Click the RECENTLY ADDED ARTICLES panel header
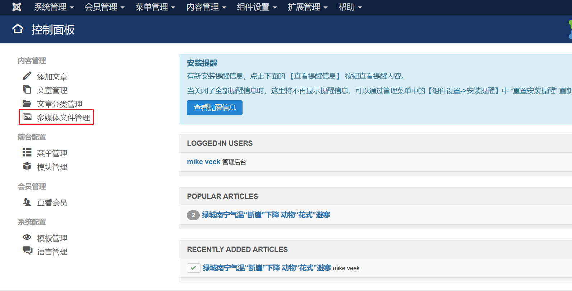 coord(237,249)
